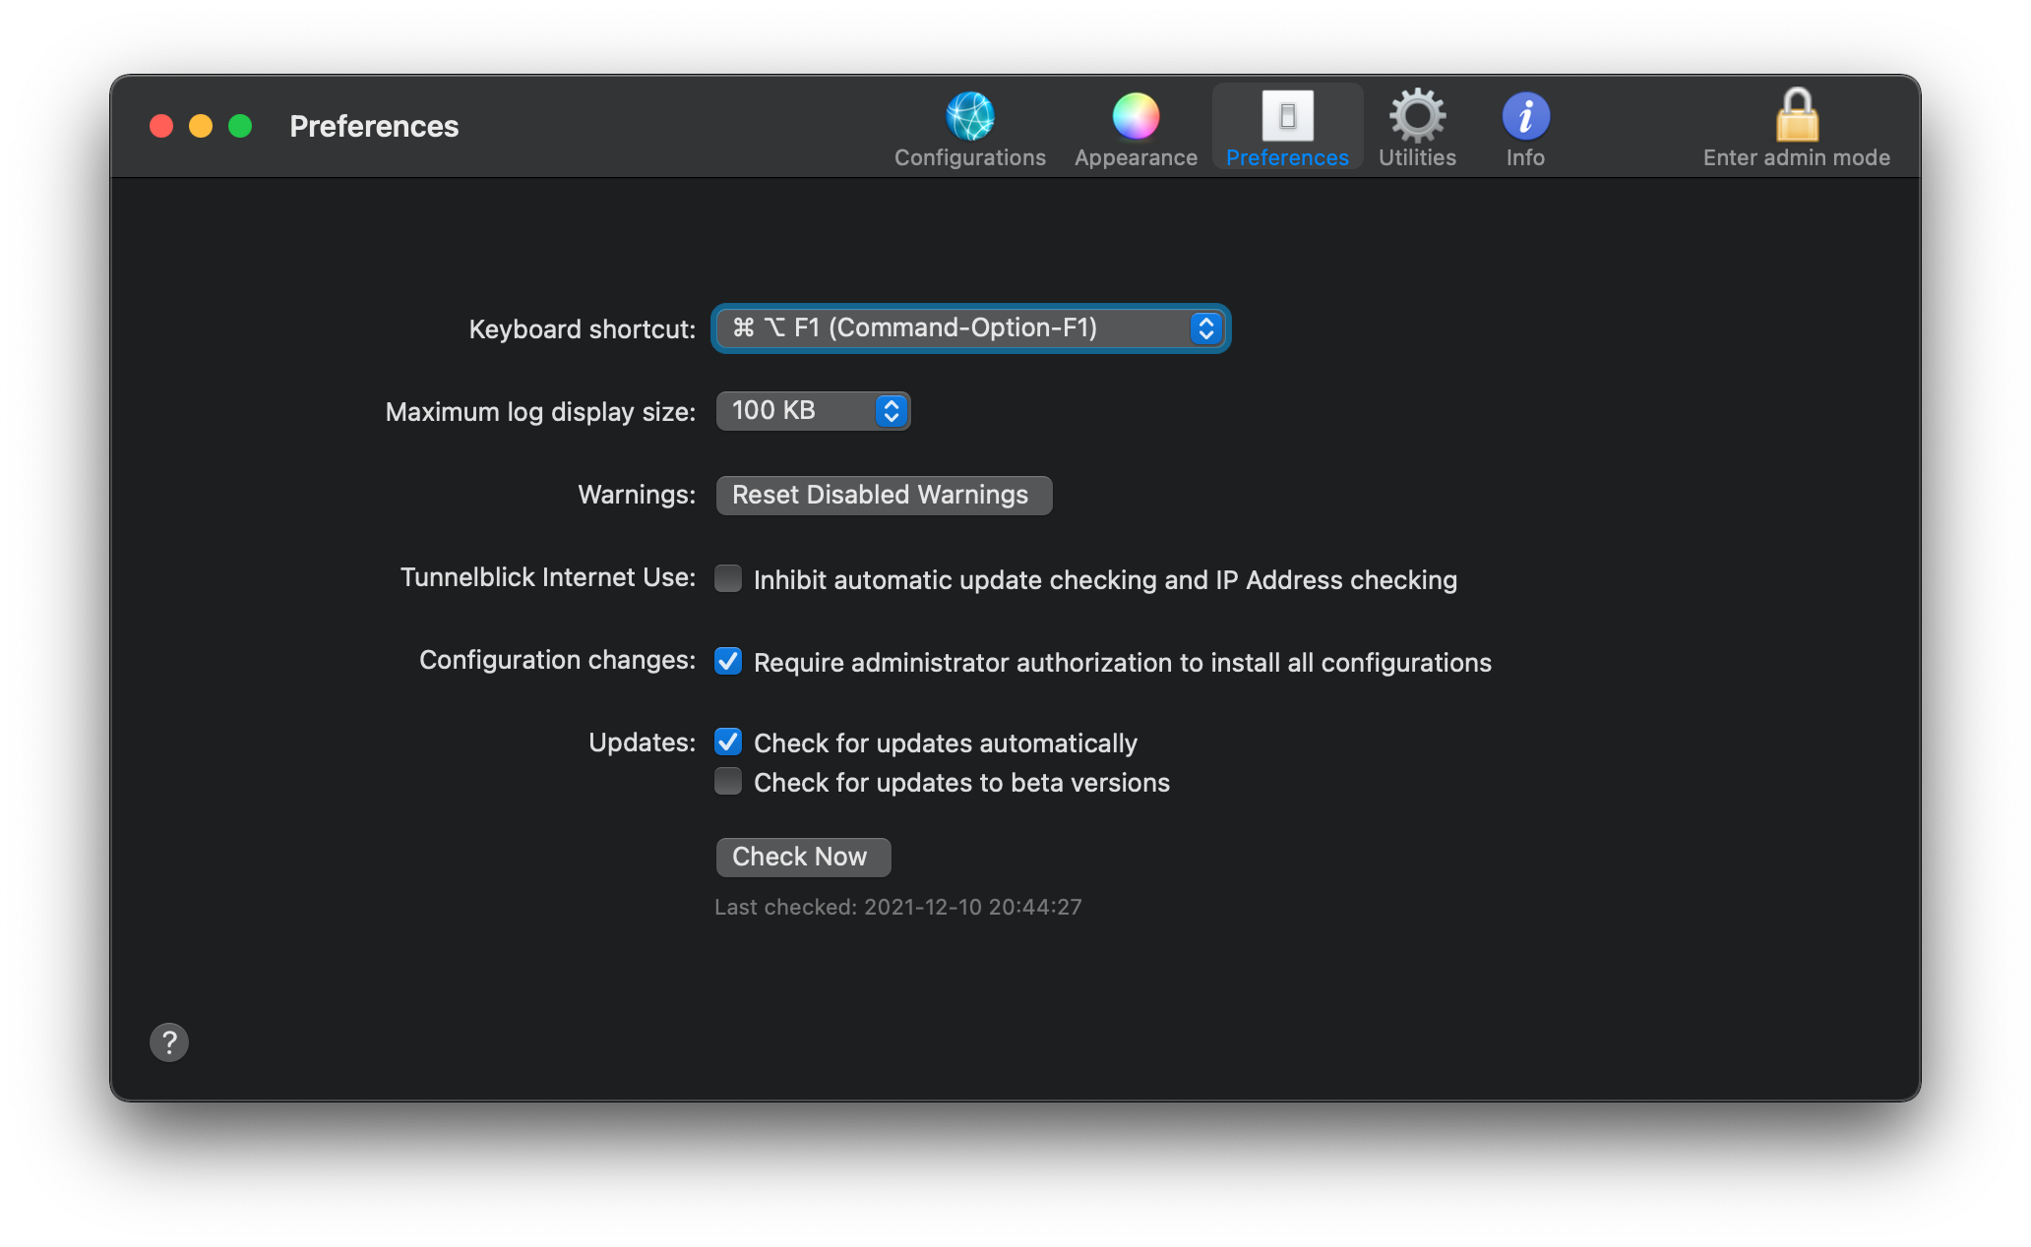Viewport: 2031px width, 1247px height.
Task: Click the green zoom window button
Action: point(240,127)
